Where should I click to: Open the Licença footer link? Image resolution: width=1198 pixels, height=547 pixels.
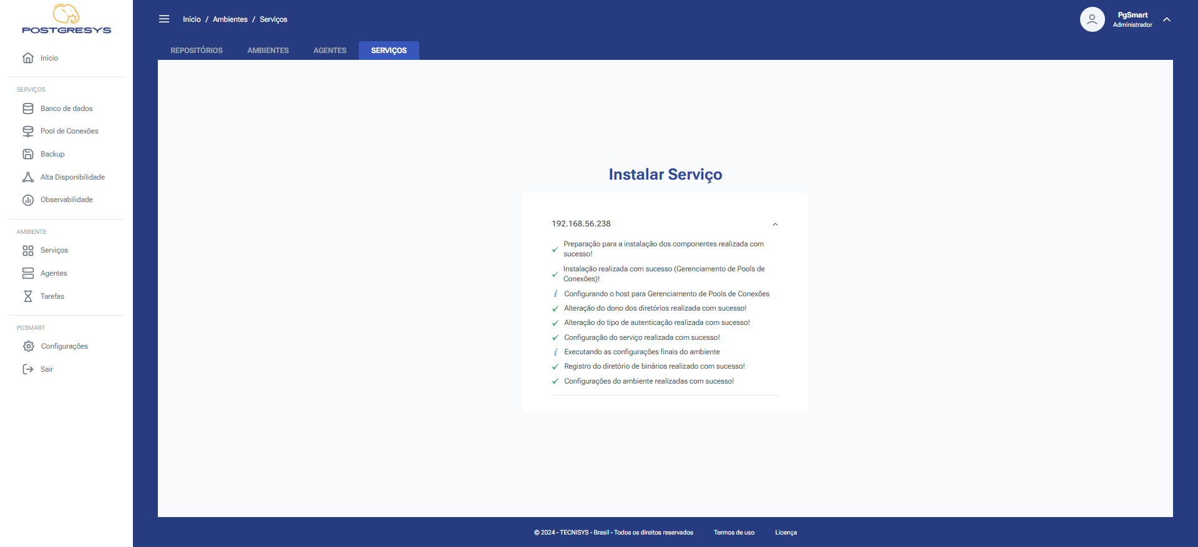point(786,533)
